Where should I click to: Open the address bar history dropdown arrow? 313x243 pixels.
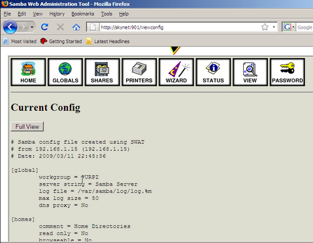(x=274, y=27)
